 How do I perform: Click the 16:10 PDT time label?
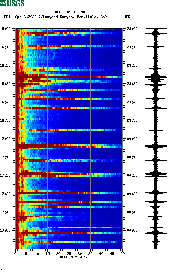coord(5,47)
